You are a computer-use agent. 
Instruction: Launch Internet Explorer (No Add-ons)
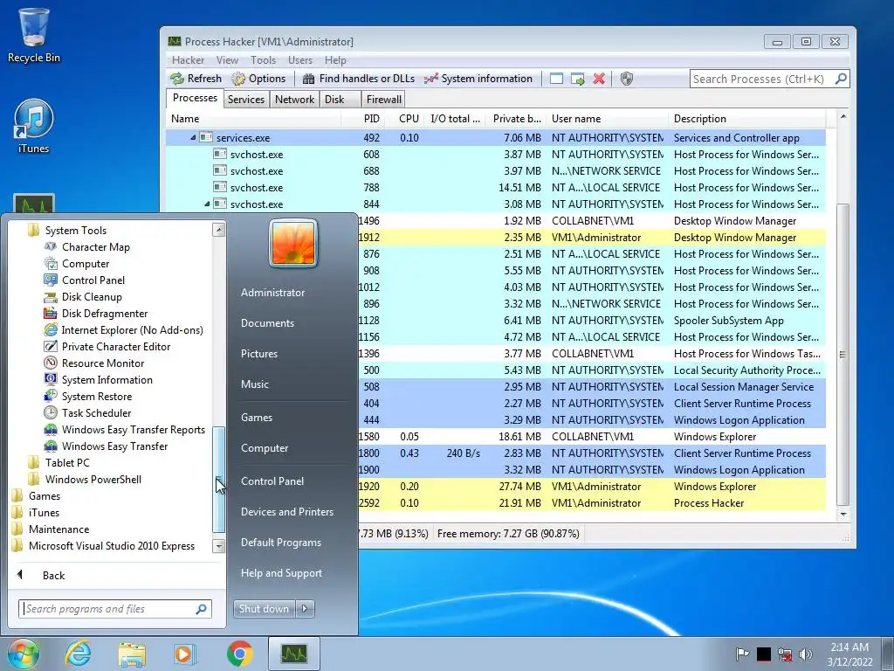point(133,329)
